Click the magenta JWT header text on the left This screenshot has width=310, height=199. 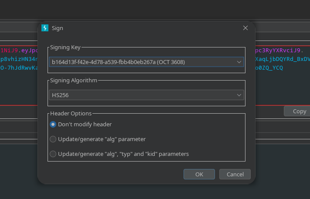(7, 50)
